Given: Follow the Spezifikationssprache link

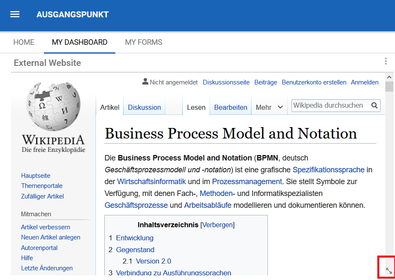Looking at the screenshot, I should tap(329, 170).
